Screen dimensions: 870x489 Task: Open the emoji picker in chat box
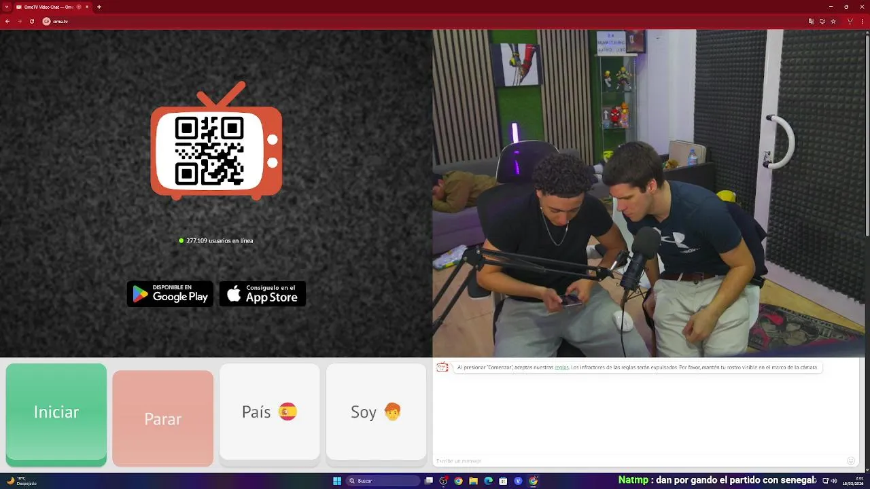click(x=850, y=460)
